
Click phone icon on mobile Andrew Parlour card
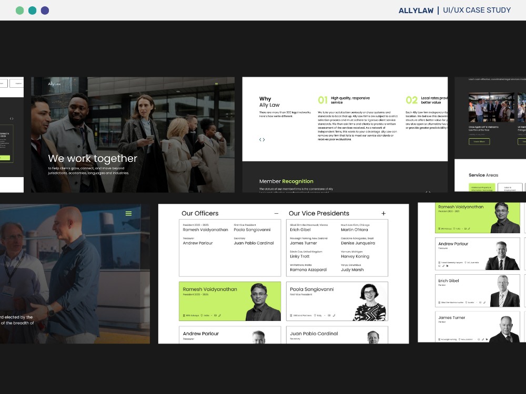(443, 266)
